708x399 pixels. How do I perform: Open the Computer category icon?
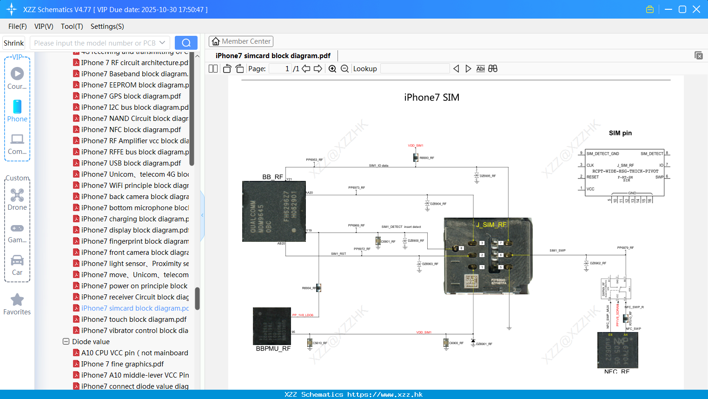click(x=17, y=144)
